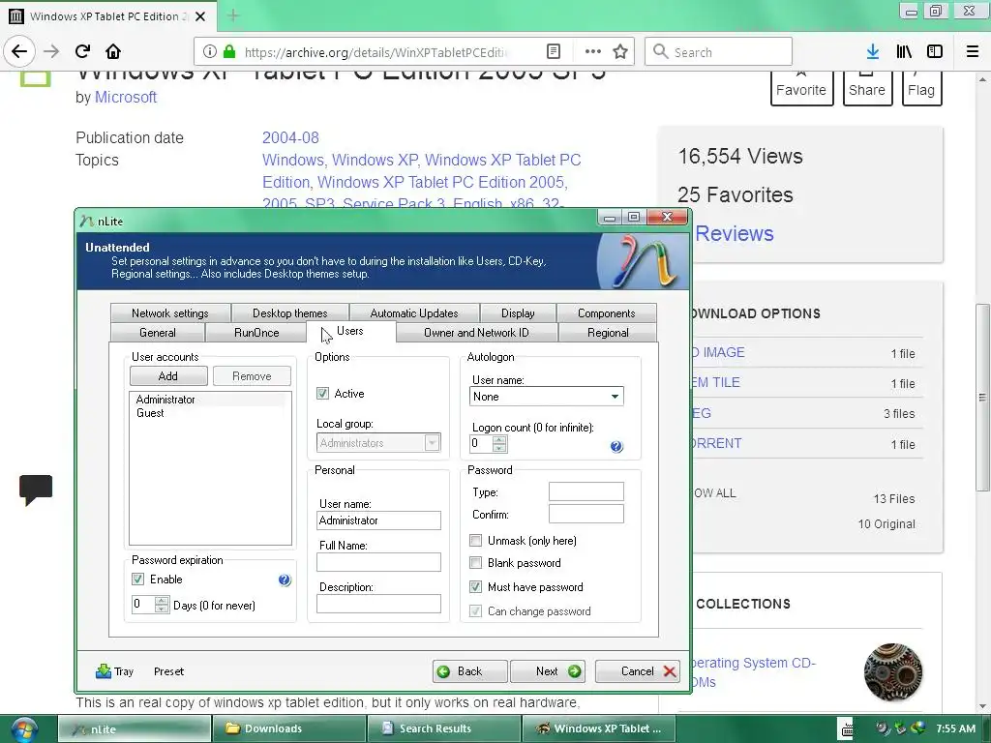Open Windows Start orb
Viewport: 991px width, 743px height.
tap(23, 729)
